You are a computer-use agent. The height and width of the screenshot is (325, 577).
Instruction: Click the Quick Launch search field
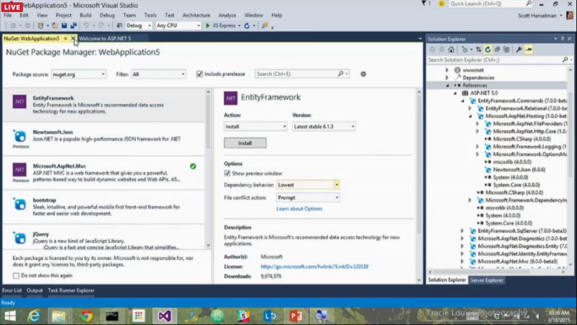(491, 4)
